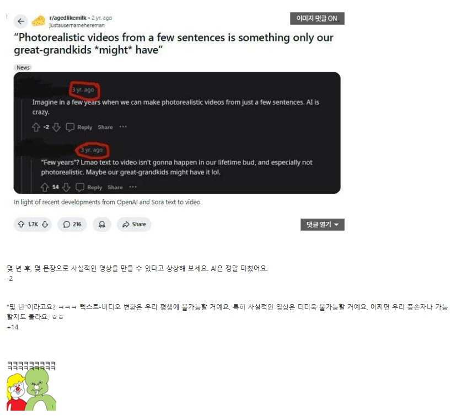Click the cheese subreddit avatar
This screenshot has width=472, height=420.
(39, 22)
